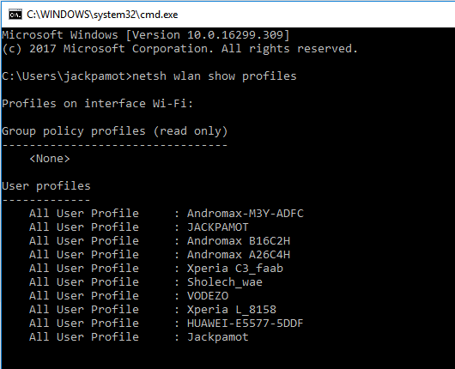Click 'All User Profile' label beside HUAWEI-E5577-5DDF
455x369 pixels.
(84, 324)
